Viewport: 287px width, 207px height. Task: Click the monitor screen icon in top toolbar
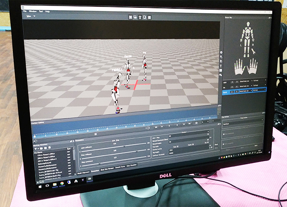[x=135, y=17]
